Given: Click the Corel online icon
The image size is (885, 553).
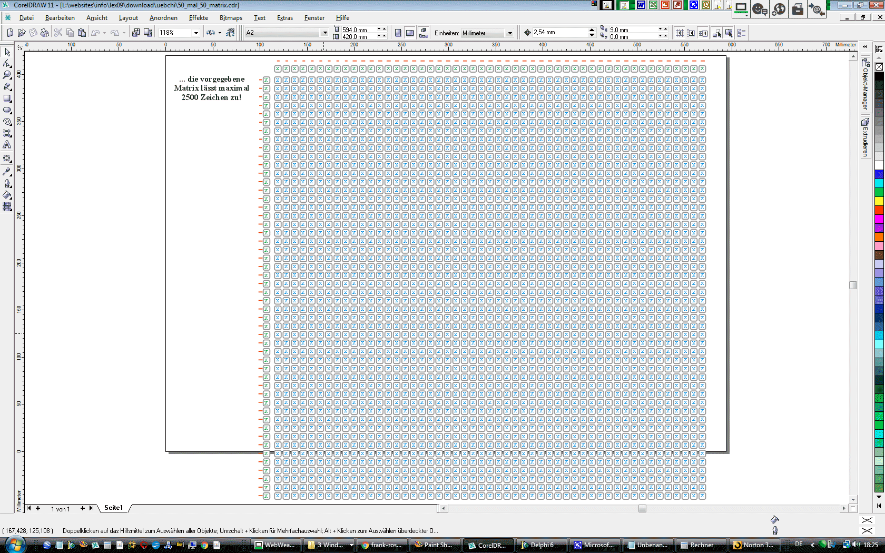Looking at the screenshot, I should click(x=230, y=33).
